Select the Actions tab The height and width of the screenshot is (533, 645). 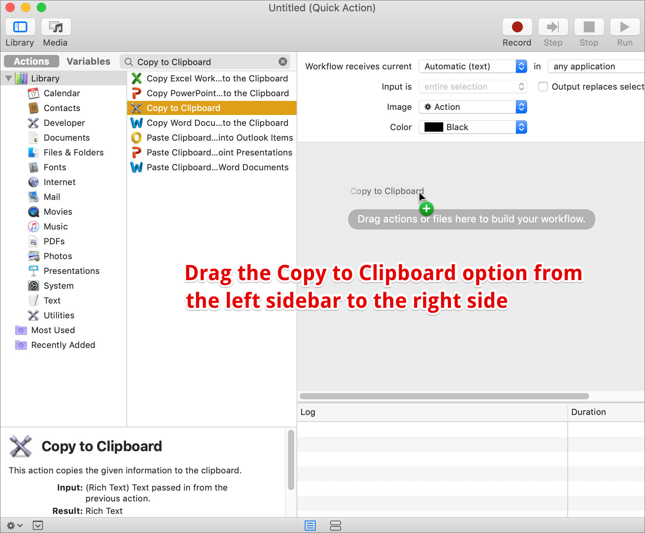31,61
